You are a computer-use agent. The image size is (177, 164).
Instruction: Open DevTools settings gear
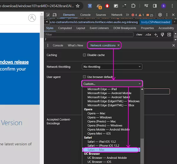[x=160, y=15]
